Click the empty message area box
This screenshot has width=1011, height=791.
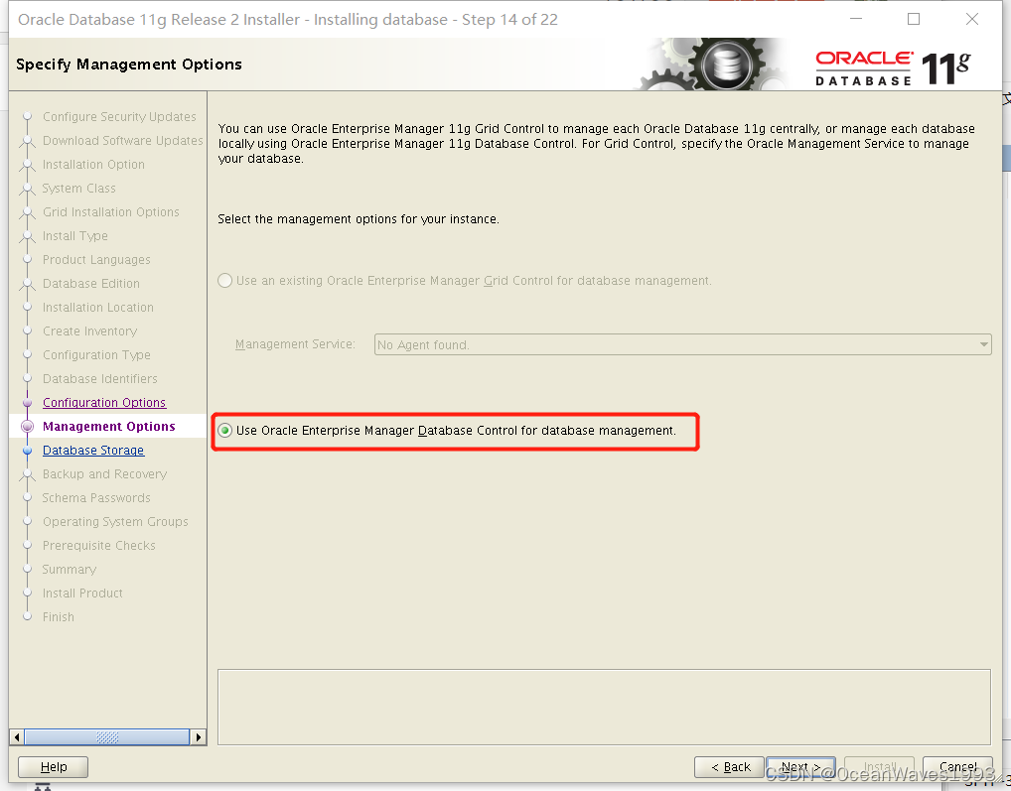604,707
